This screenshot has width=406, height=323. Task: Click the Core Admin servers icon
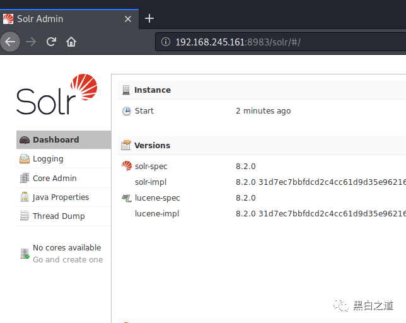[25, 178]
